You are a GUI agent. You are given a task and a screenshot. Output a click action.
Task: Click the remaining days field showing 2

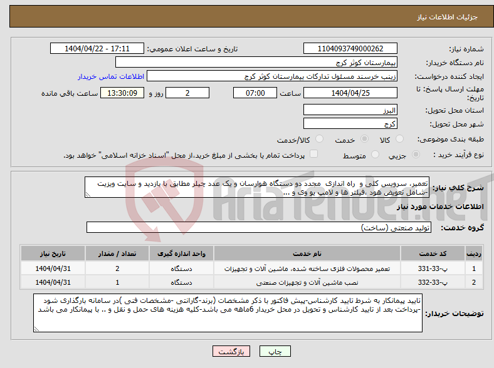[x=187, y=93]
